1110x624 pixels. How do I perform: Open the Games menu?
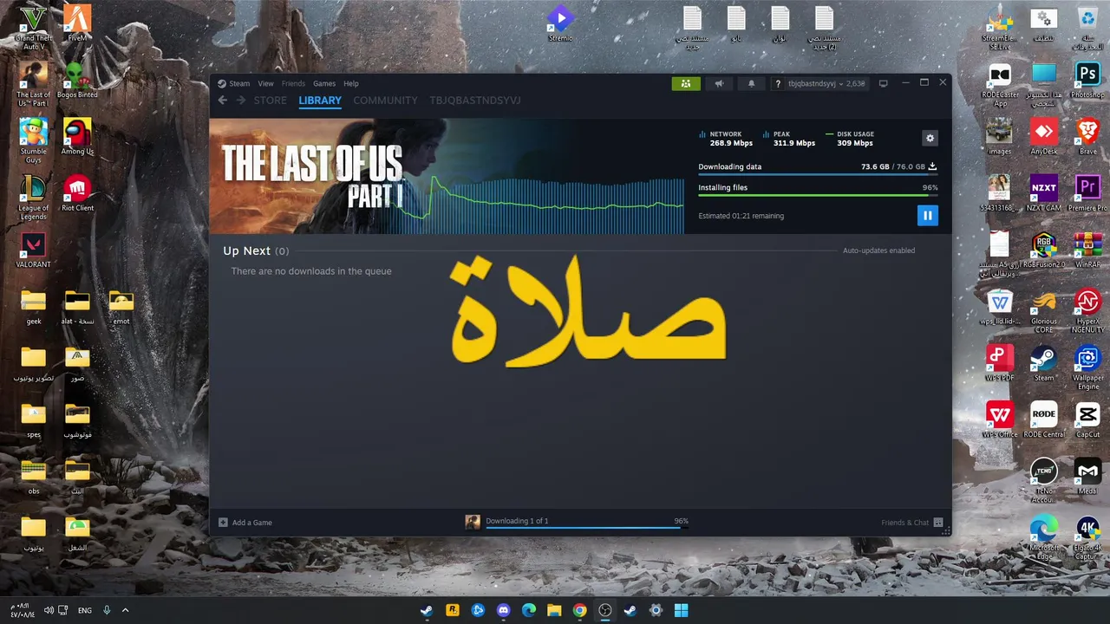(324, 83)
